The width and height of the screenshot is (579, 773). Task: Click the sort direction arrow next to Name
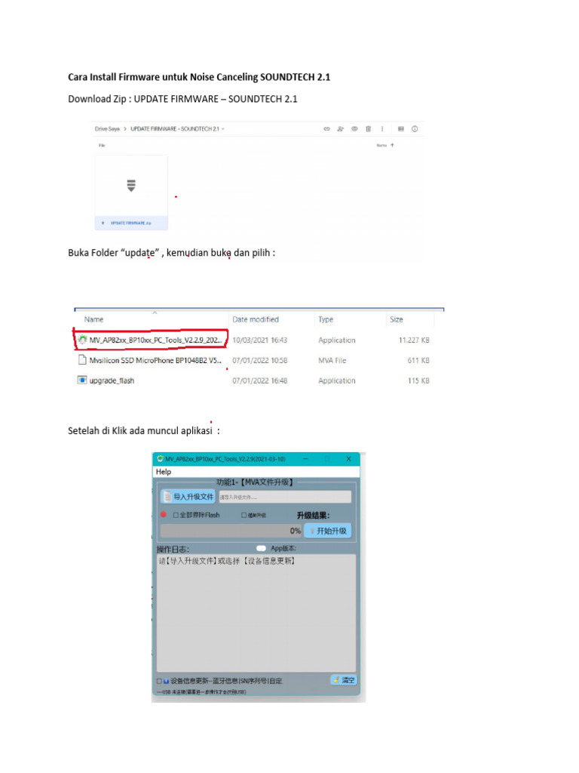tap(392, 145)
